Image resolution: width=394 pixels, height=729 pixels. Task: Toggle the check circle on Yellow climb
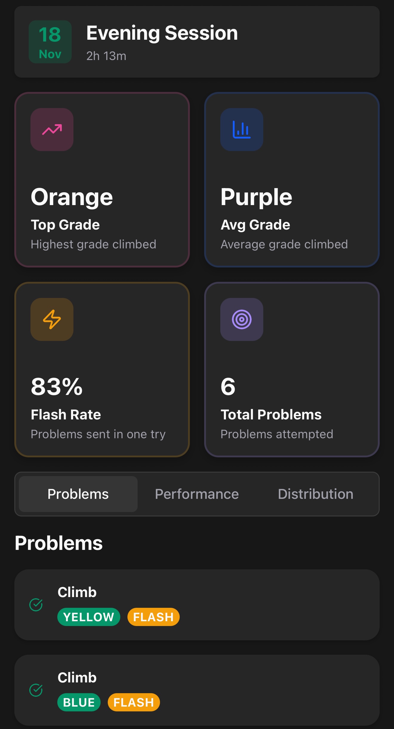pyautogui.click(x=36, y=605)
